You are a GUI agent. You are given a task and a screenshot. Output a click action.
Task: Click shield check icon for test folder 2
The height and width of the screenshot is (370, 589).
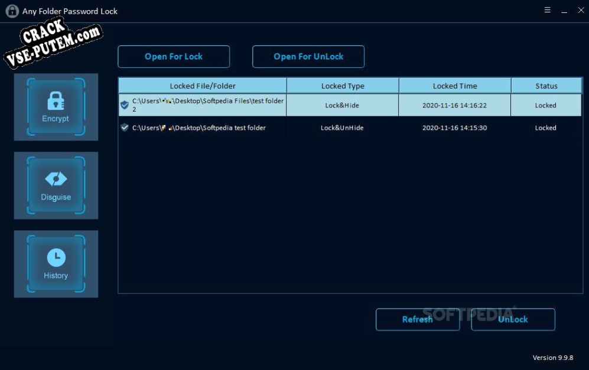point(125,105)
